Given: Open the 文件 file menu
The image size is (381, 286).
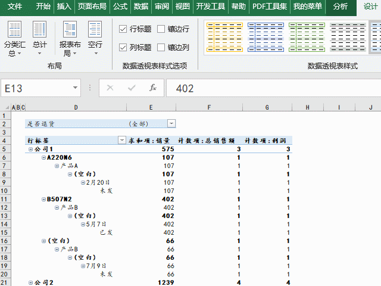Looking at the screenshot, I should tap(15, 7).
